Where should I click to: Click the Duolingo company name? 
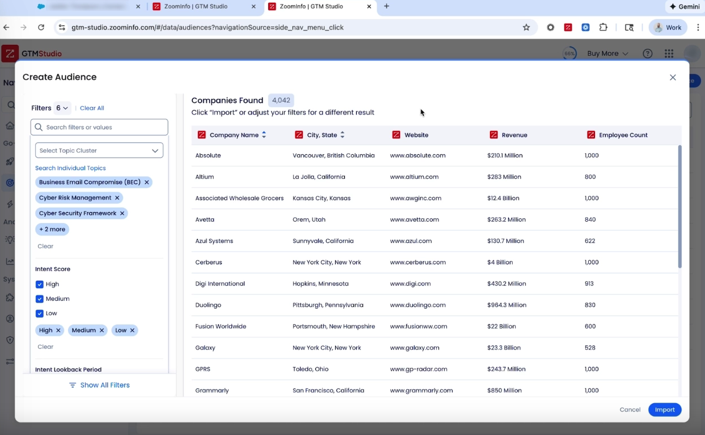208,305
